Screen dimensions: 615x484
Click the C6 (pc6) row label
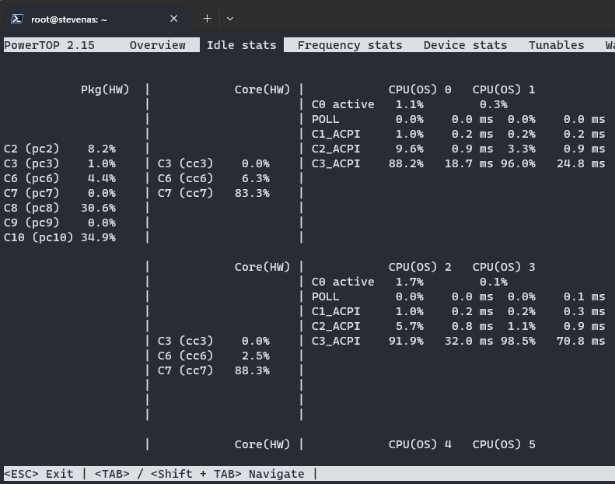click(31, 179)
